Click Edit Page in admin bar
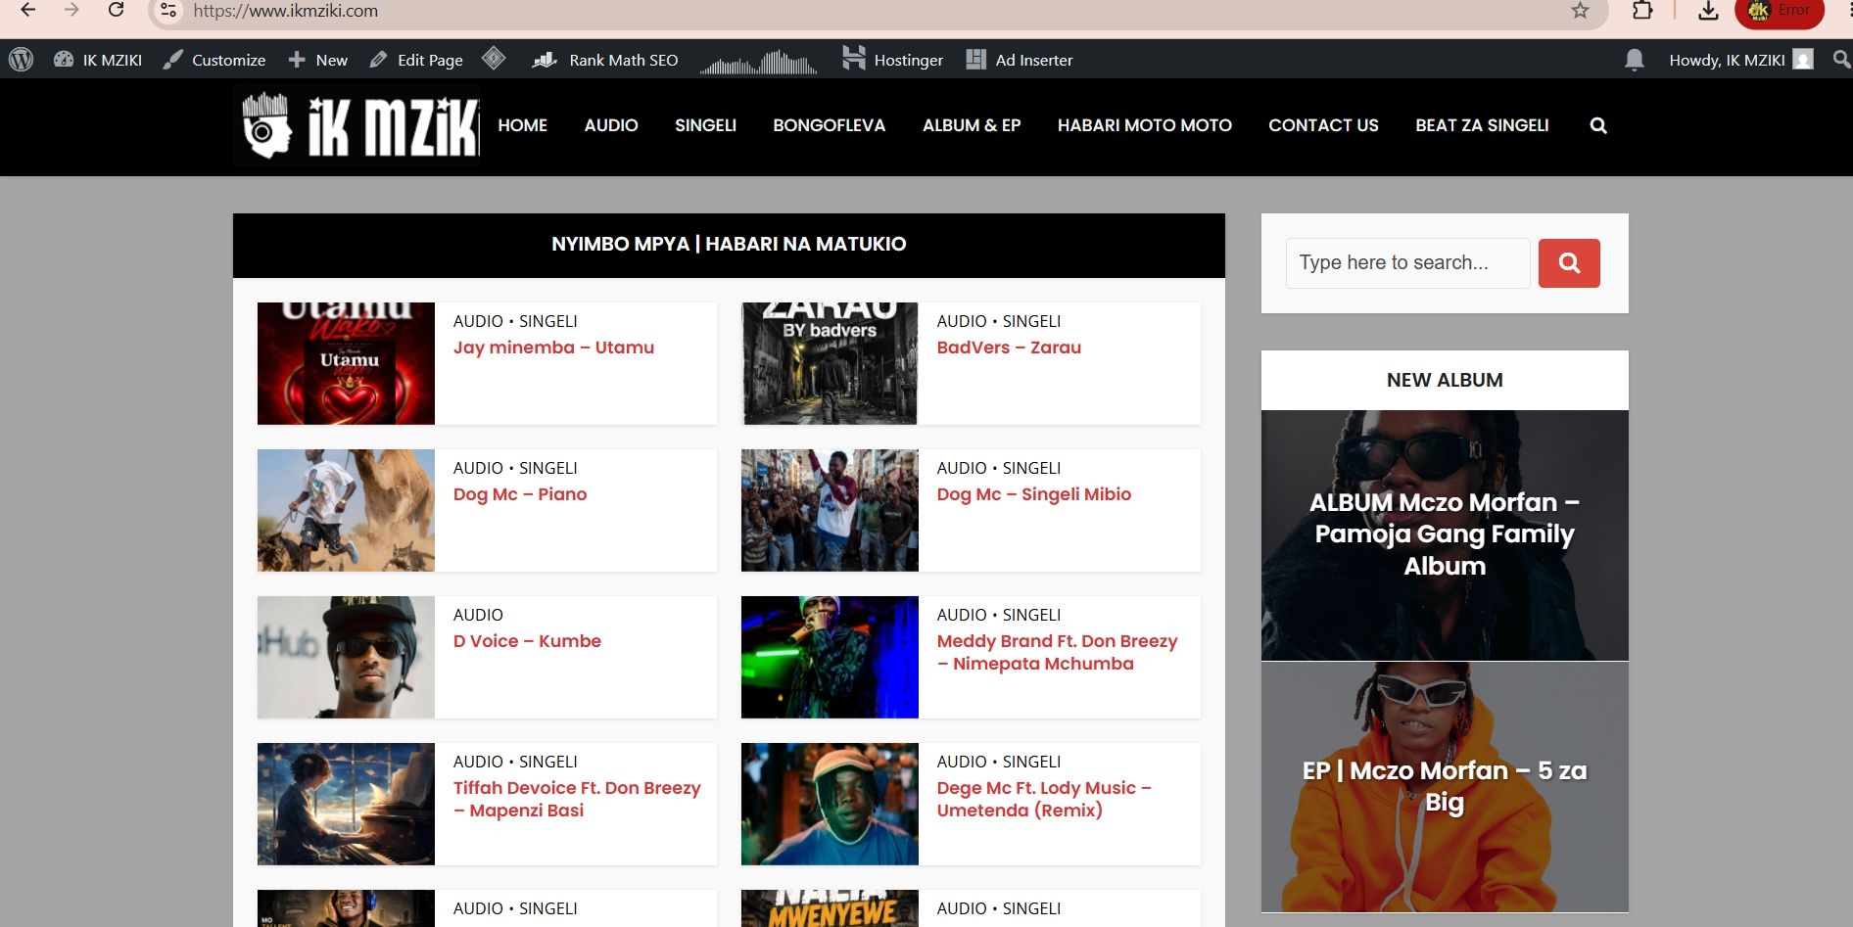Screen dimensions: 1853x927 click(x=416, y=60)
